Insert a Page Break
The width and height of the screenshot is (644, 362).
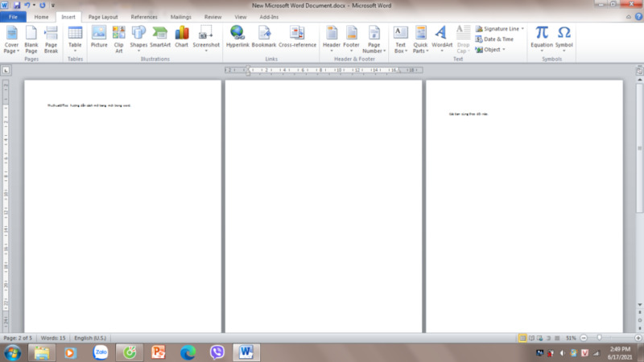(51, 37)
